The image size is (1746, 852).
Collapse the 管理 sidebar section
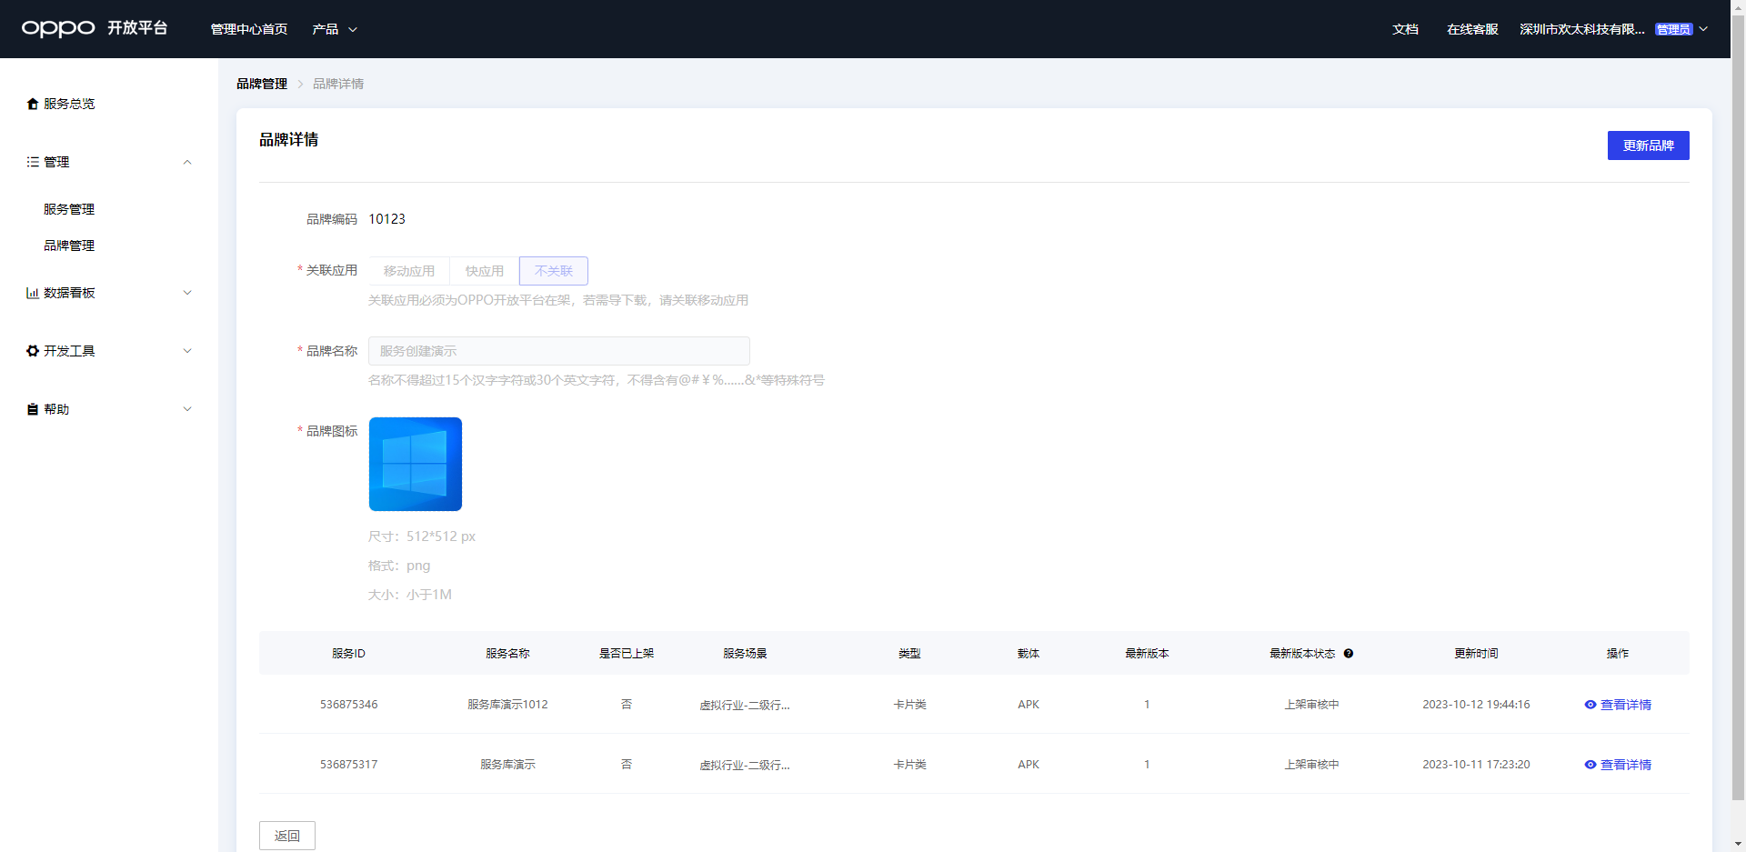[x=187, y=162]
